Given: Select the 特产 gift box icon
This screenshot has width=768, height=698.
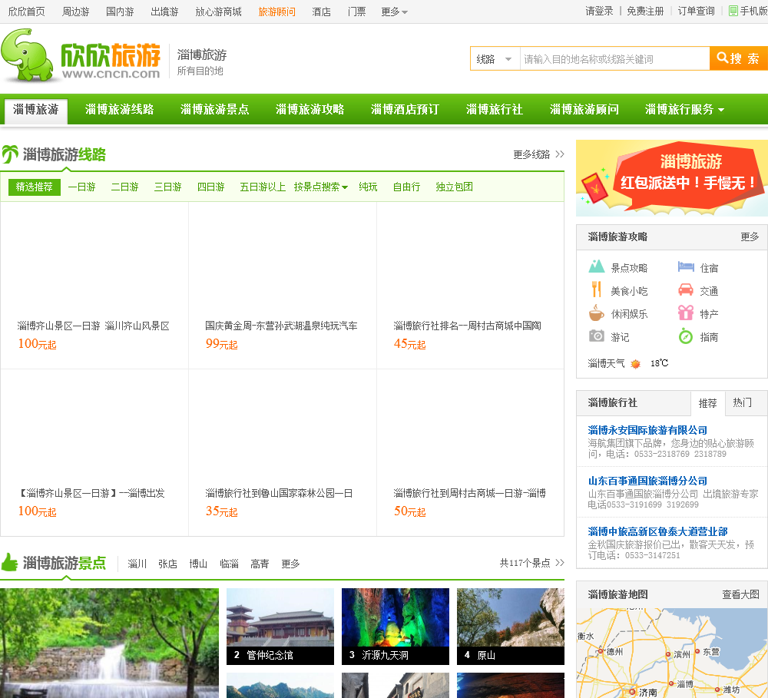Looking at the screenshot, I should coord(686,313).
